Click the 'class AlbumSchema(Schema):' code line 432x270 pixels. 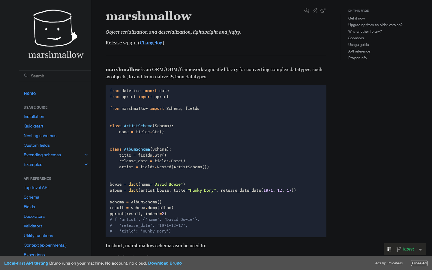140,149
